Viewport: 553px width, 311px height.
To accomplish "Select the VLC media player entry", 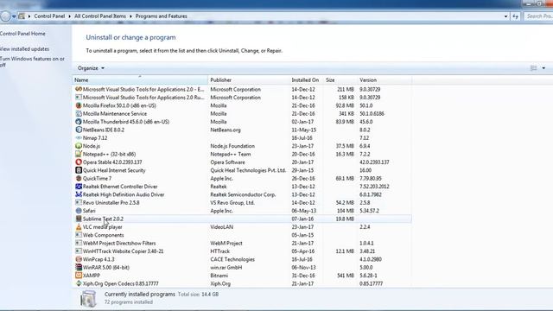I will (x=242, y=227).
